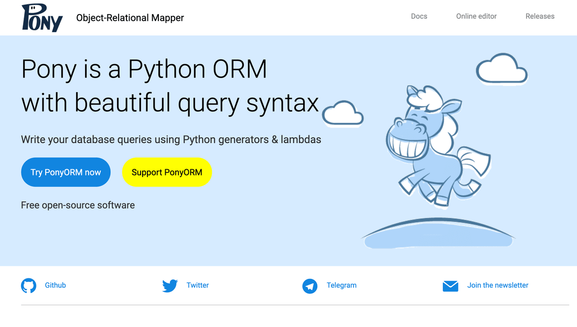577x327 pixels.
Task: Click the Pony logo in the header
Action: point(42,18)
